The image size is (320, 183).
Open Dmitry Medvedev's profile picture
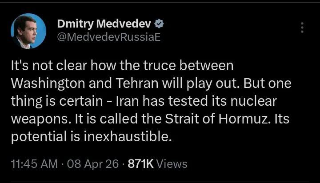(x=28, y=31)
